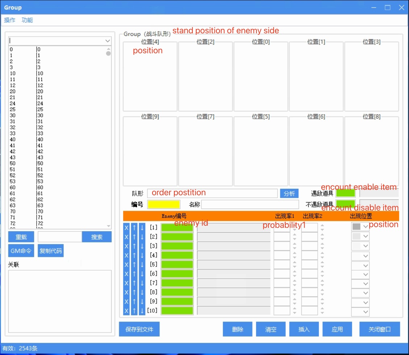This screenshot has width=409, height=355.
Task: Move enemy row [2] up
Action: tap(134, 237)
